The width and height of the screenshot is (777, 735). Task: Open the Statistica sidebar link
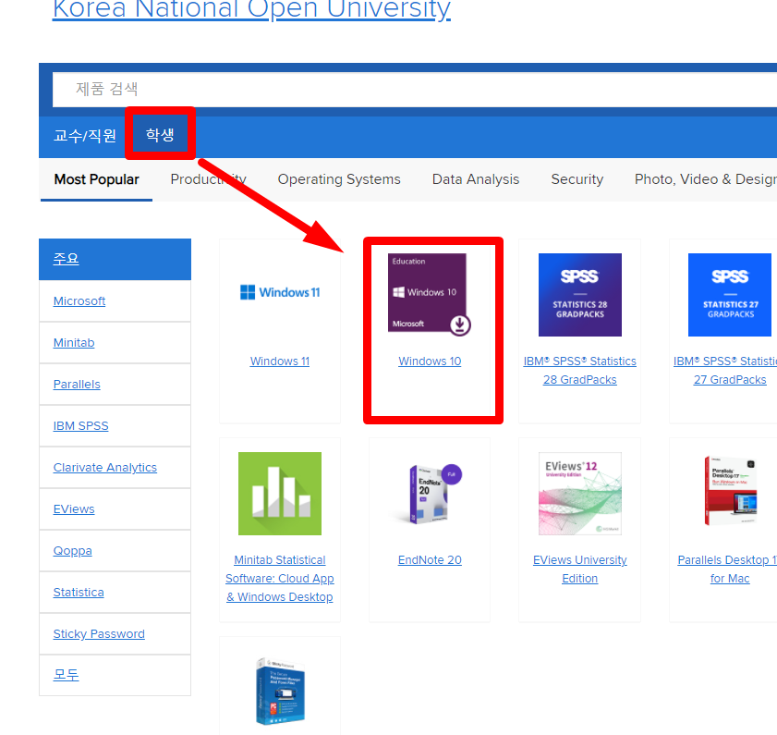(79, 593)
